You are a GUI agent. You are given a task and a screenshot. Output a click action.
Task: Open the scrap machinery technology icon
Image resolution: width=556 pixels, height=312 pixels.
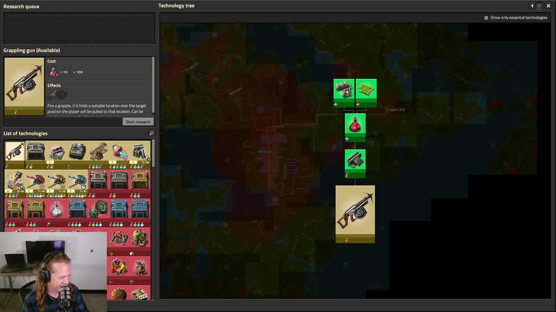[x=77, y=155]
